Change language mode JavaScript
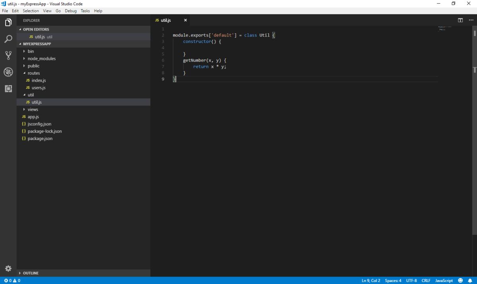The height and width of the screenshot is (284, 477). pyautogui.click(x=444, y=280)
